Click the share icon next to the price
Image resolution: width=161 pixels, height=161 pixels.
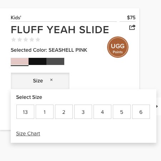pos(132,27)
